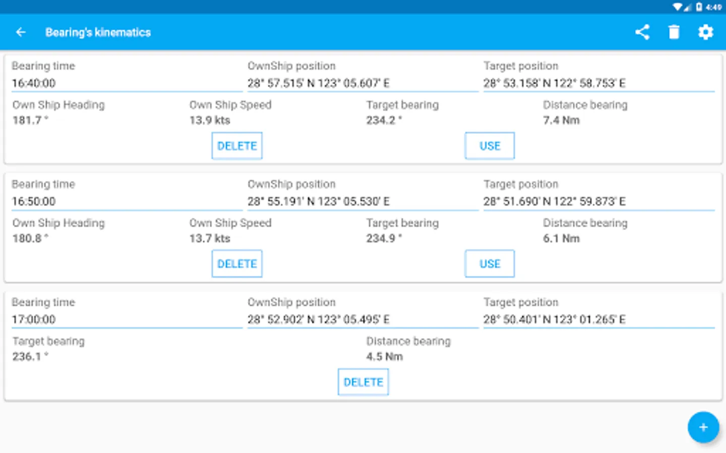Screen dimensions: 726x453
Task: Select the Own Ship Heading value 181.7°
Action: (x=30, y=120)
